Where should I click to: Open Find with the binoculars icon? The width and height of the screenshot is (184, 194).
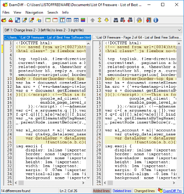[x=116, y=20]
